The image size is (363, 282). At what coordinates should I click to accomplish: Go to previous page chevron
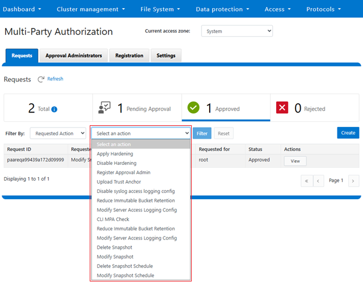click(x=318, y=181)
